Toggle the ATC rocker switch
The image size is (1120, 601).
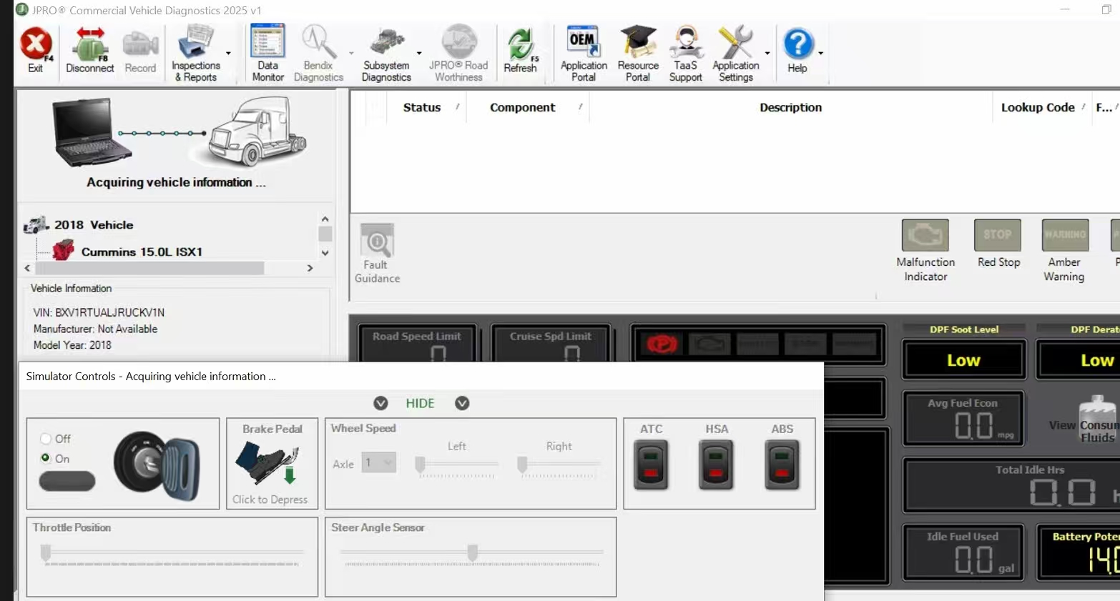pyautogui.click(x=651, y=465)
